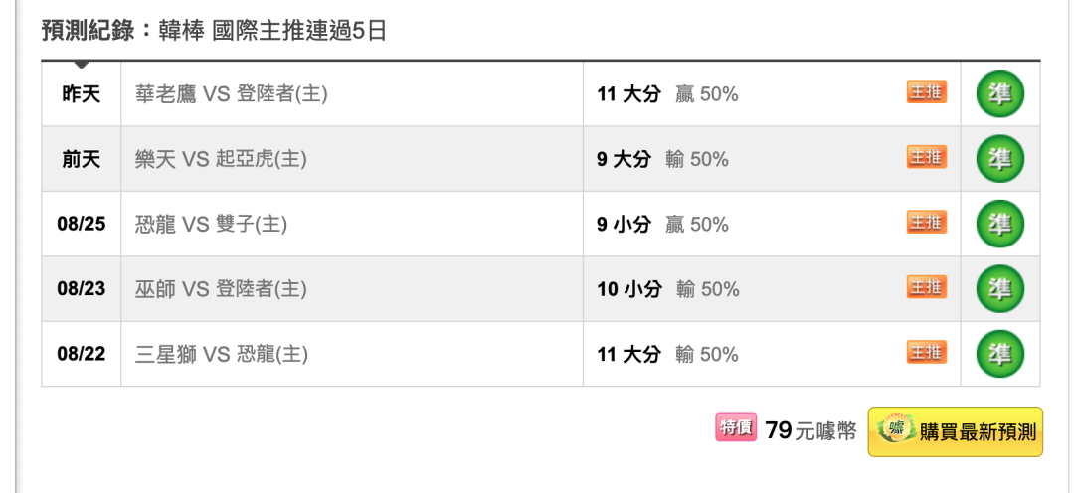Viewport: 1074px width, 493px height.
Task: Click green 準 icon in 前天 row
Action: (x=1000, y=159)
